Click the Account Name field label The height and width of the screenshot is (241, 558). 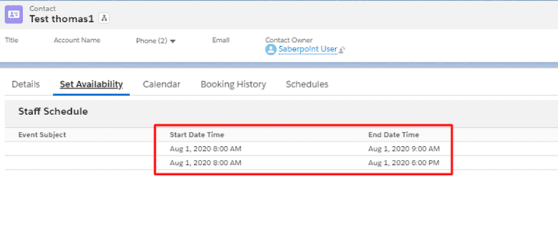click(x=77, y=40)
